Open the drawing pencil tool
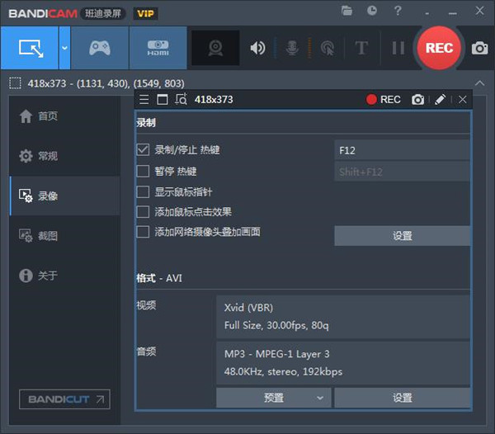This screenshot has width=495, height=434. [440, 100]
